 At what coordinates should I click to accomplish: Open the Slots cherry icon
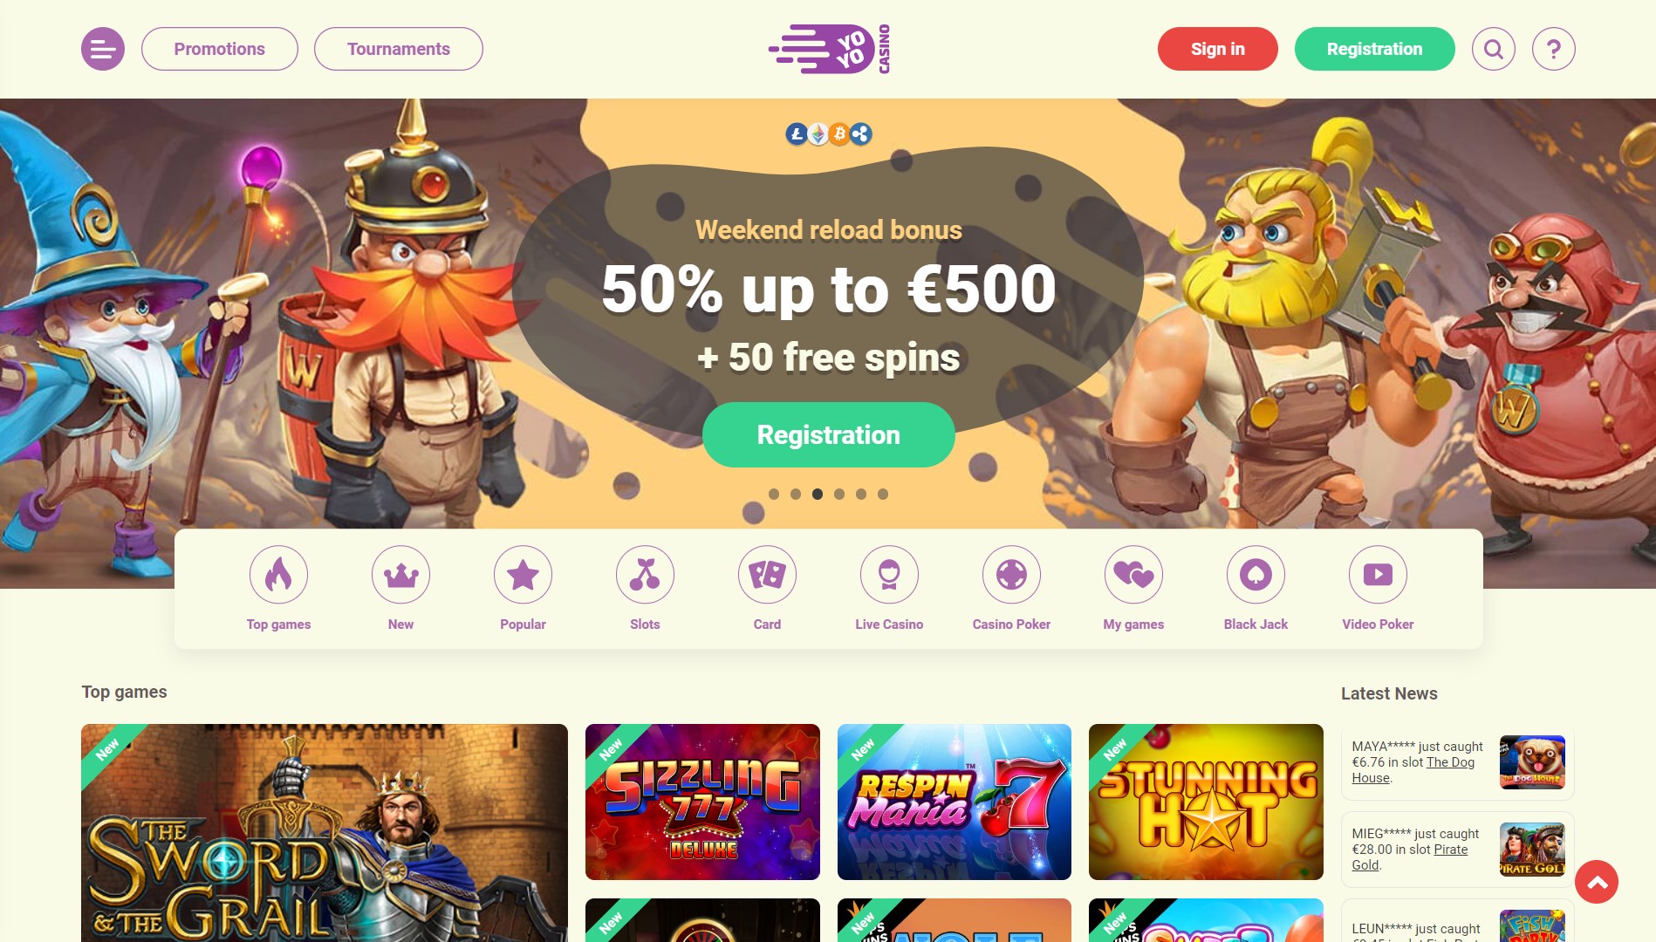645,575
